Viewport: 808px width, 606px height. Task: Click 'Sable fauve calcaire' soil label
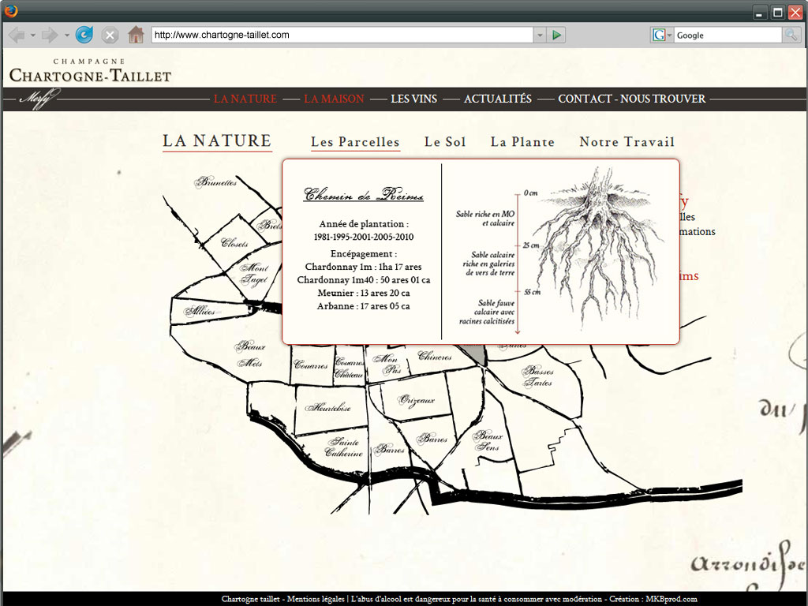click(487, 312)
